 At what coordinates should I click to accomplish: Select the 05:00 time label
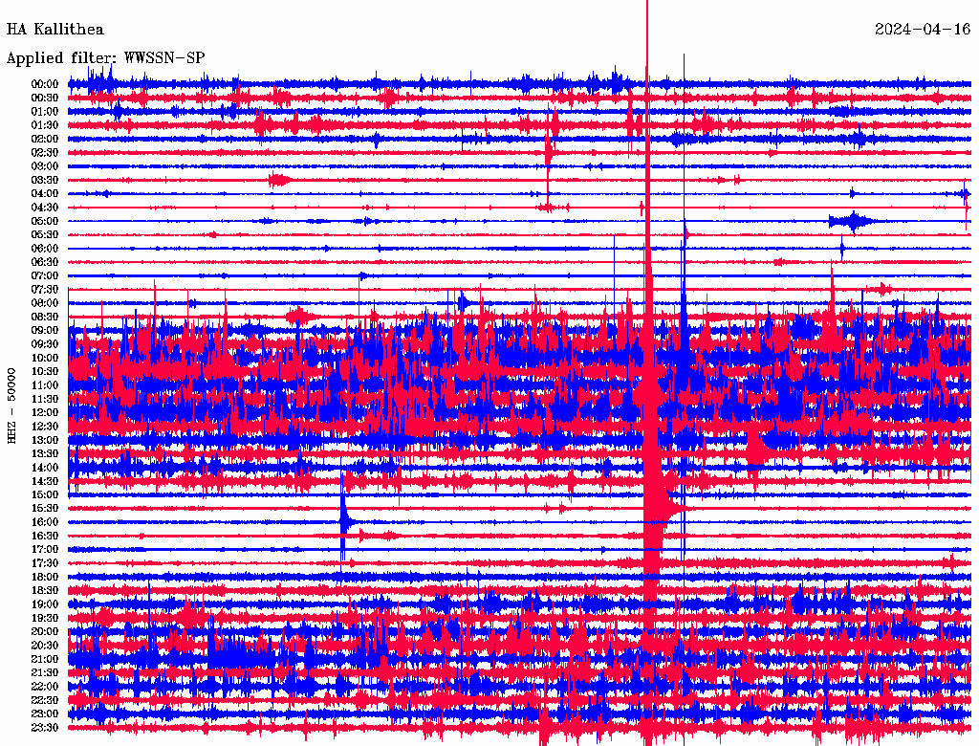[45, 221]
